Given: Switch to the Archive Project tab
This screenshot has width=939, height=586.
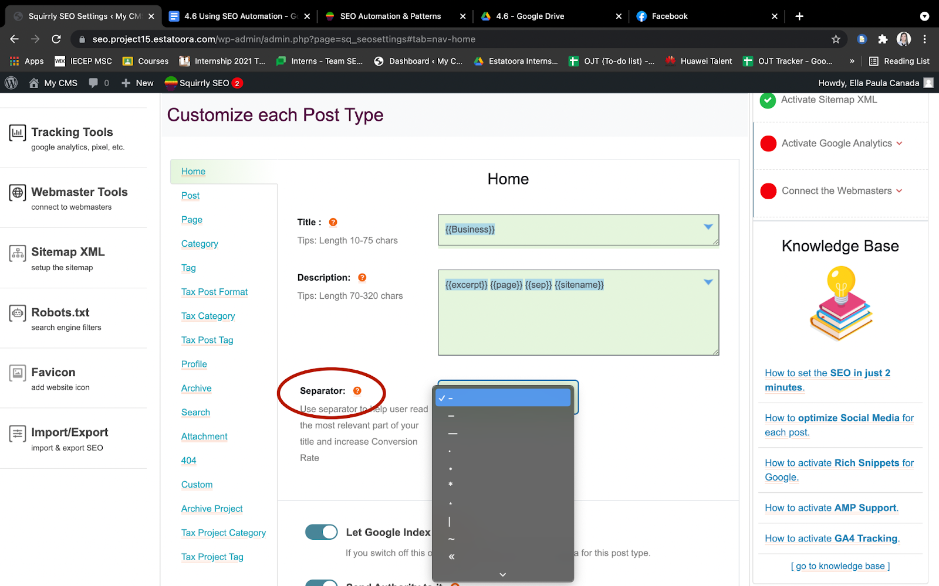Looking at the screenshot, I should point(212,509).
